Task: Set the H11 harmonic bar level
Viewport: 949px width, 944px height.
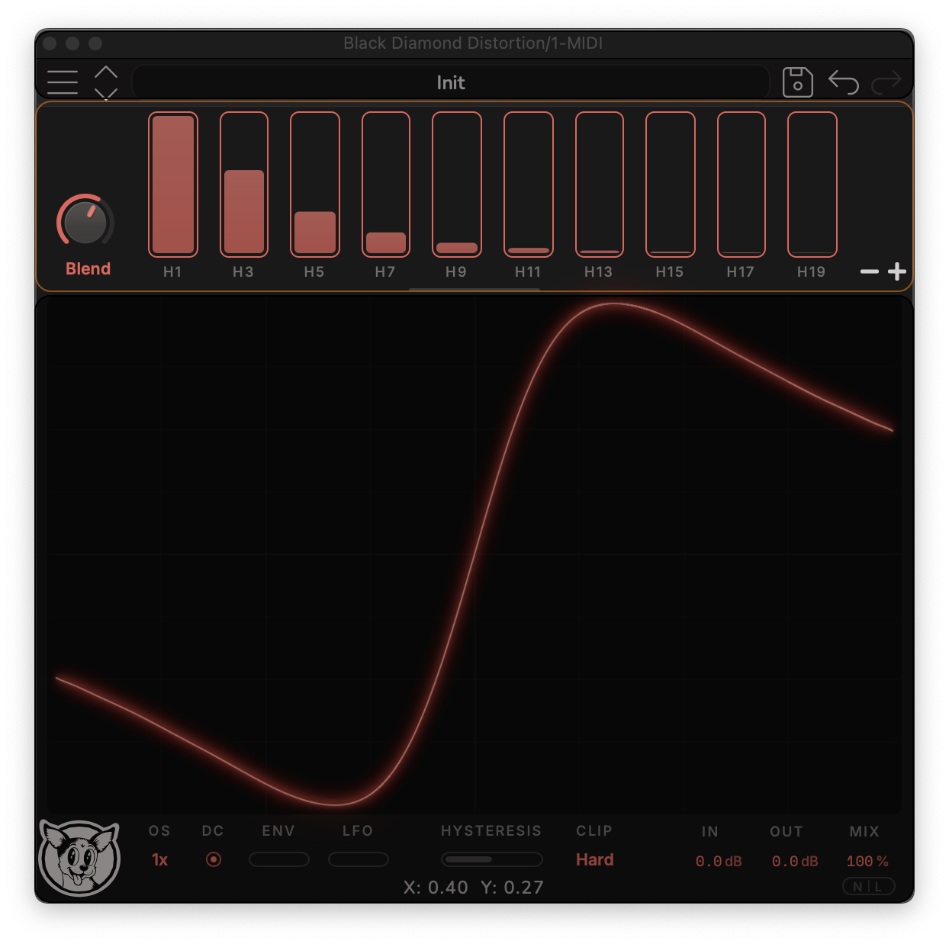Action: 529,185
